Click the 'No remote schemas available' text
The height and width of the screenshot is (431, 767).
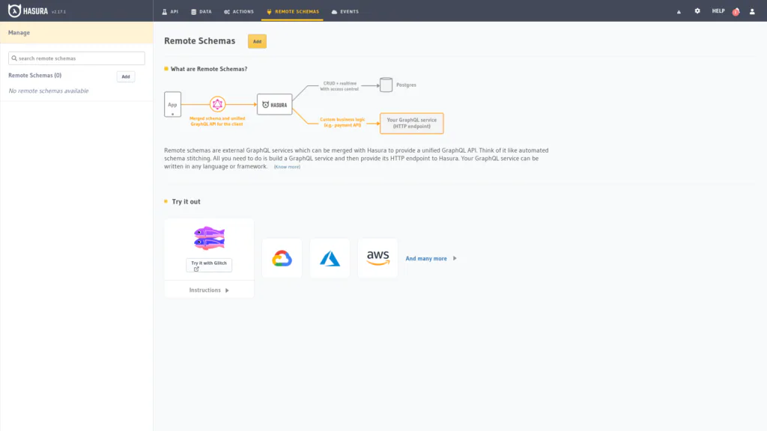[x=49, y=91]
